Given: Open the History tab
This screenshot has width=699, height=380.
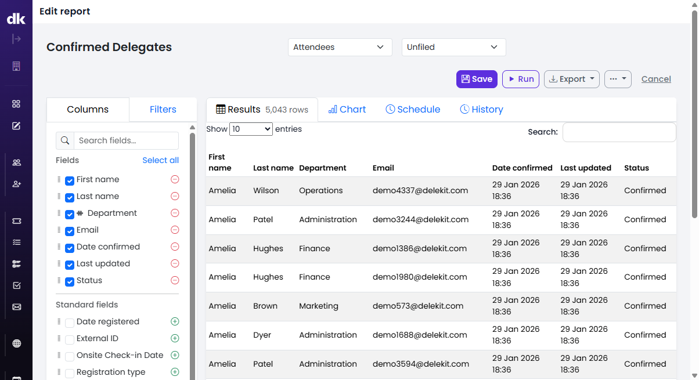Looking at the screenshot, I should (481, 109).
